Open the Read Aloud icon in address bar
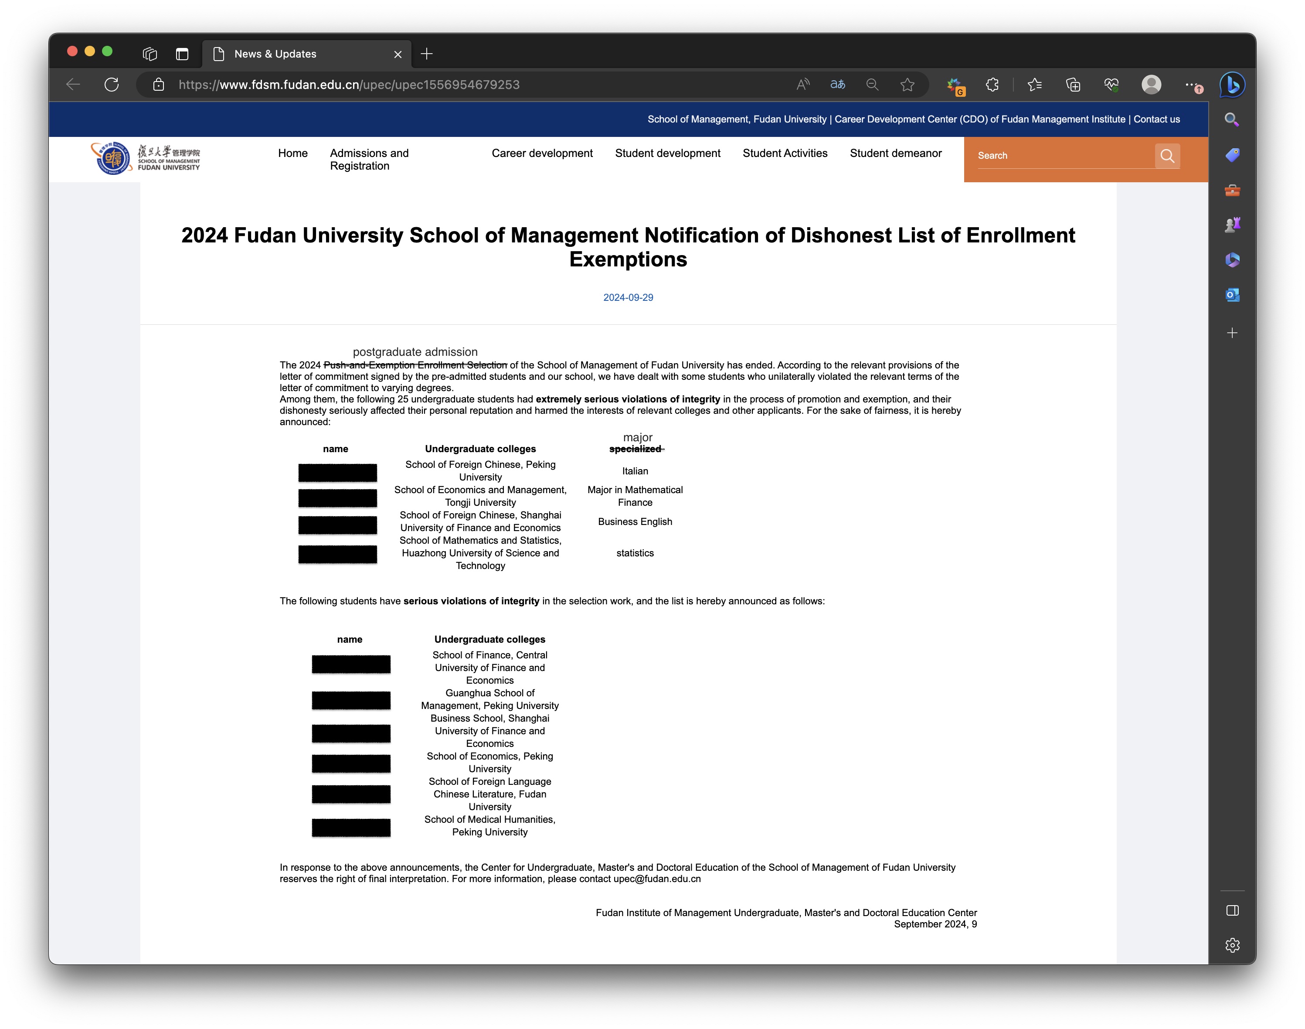This screenshot has height=1029, width=1305. (x=803, y=85)
